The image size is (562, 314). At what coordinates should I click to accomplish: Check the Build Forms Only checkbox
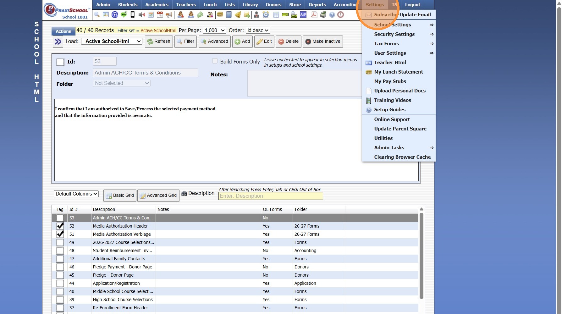coord(215,61)
